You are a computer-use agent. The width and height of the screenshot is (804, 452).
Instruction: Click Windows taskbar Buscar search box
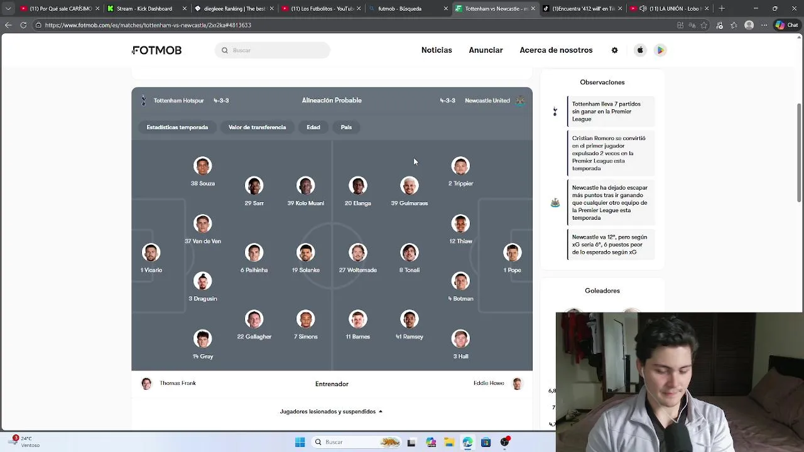(x=357, y=442)
